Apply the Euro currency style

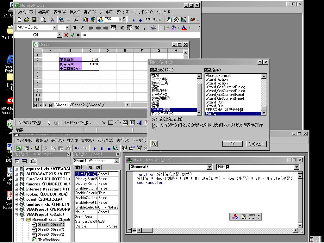tap(122, 28)
